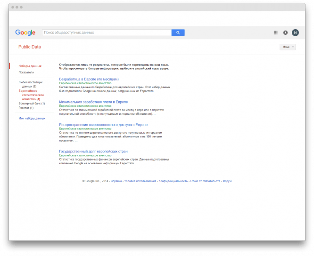Filter by Росстат (1)
Viewport: 314px width, 256px height.
[26, 108]
